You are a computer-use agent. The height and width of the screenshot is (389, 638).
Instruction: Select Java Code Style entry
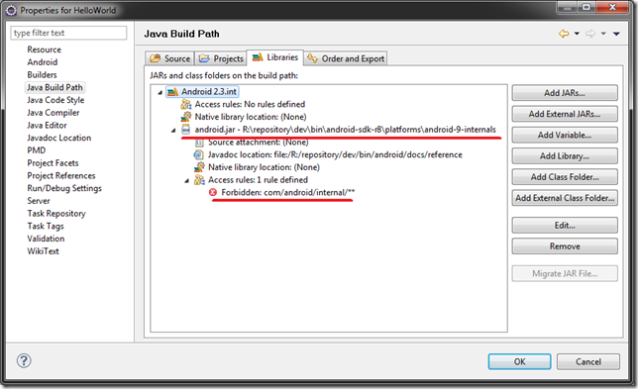[x=55, y=100]
